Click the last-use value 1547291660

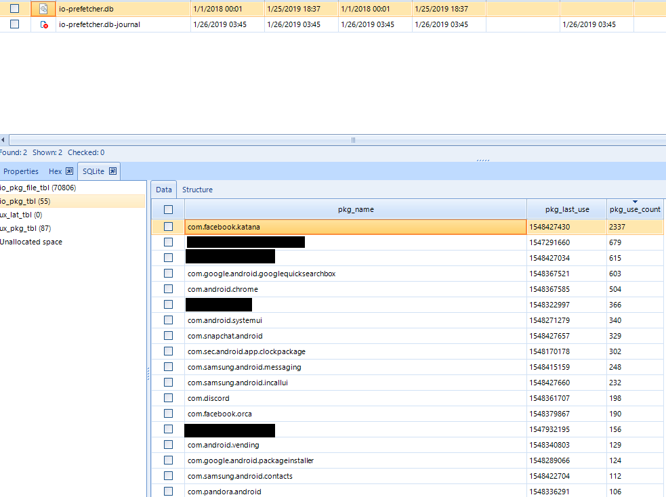[x=549, y=242]
